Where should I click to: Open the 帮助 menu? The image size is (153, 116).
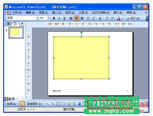coord(131,13)
